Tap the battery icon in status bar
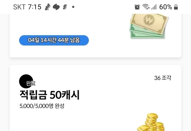This screenshot has height=131, width=191. coord(176,7)
